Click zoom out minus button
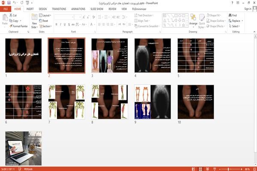257x171 pixels. [x=220, y=169]
